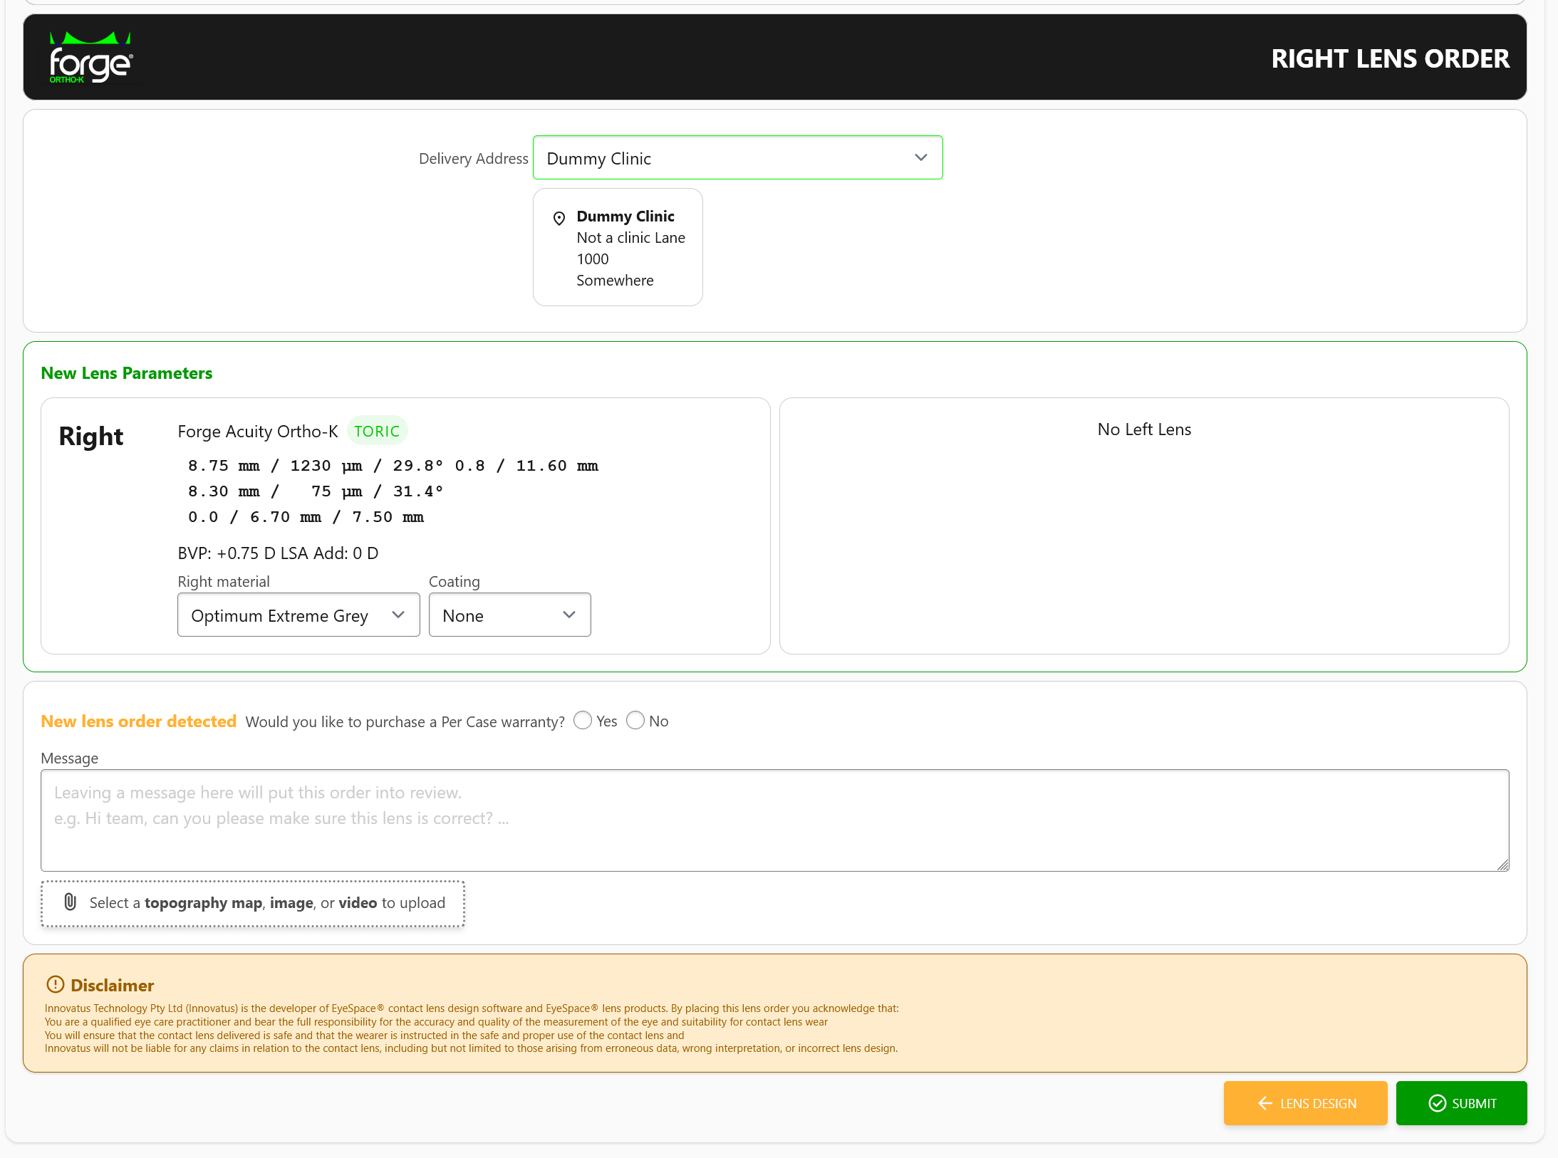Screen dimensions: 1558x1158
Task: Click the 'Right' lens heading
Action: (x=90, y=436)
